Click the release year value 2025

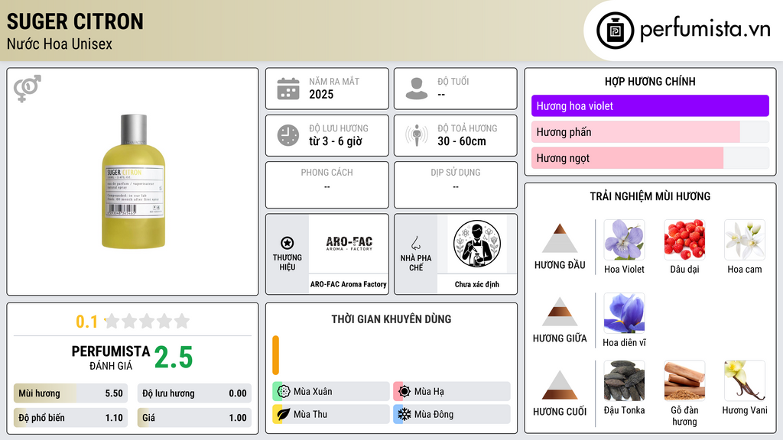[x=321, y=94]
